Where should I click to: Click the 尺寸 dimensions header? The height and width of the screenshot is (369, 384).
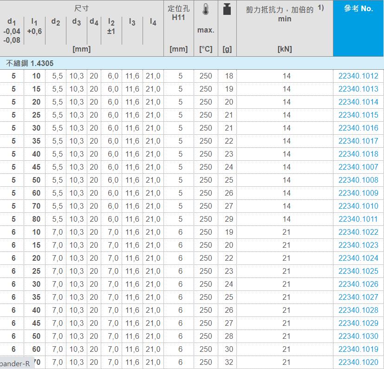pyautogui.click(x=81, y=9)
